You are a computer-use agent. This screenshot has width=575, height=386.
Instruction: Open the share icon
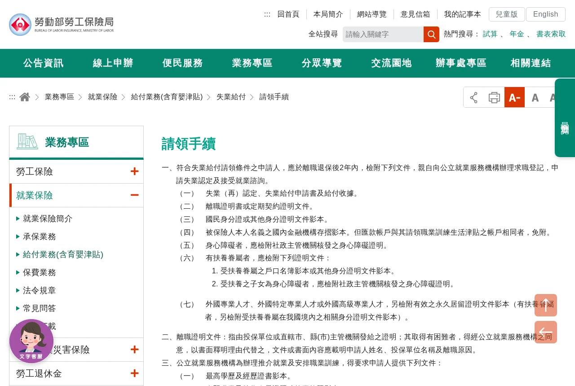tap(474, 97)
